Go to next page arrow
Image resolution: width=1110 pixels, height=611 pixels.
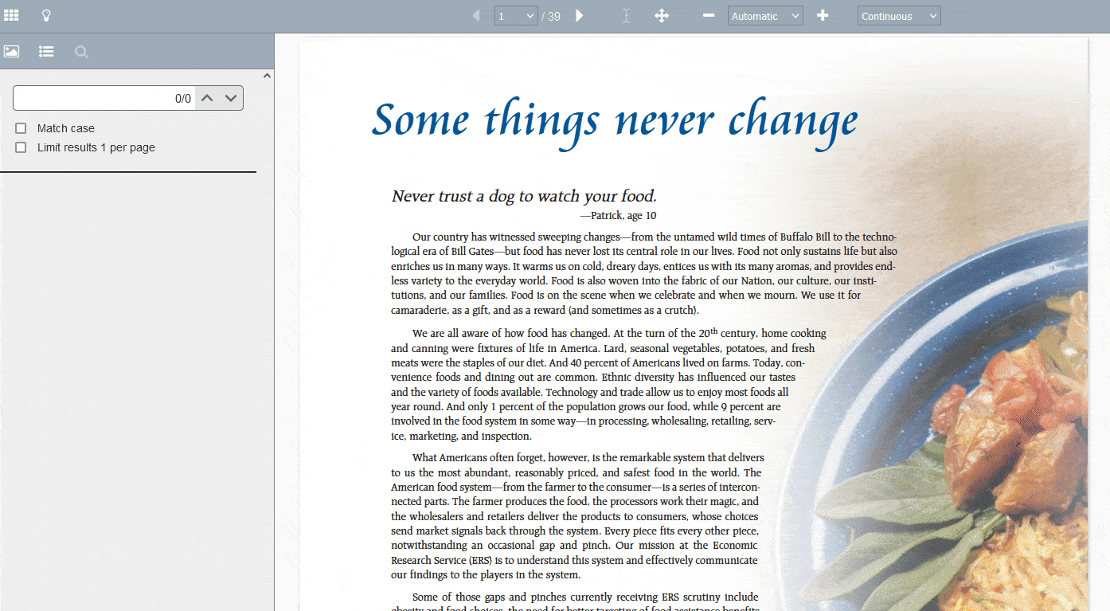tap(580, 15)
